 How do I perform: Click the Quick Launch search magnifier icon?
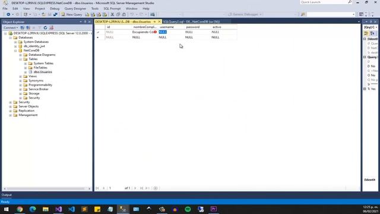click(x=350, y=2)
